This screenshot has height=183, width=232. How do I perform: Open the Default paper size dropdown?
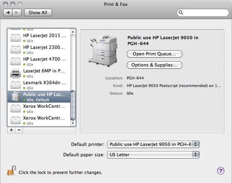153,155
